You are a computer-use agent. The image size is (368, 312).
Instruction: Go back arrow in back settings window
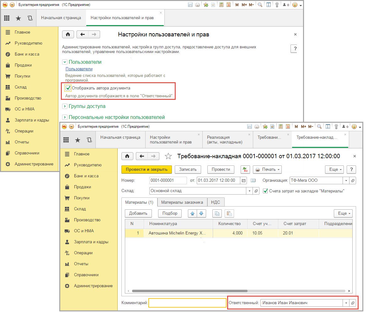coord(83,35)
